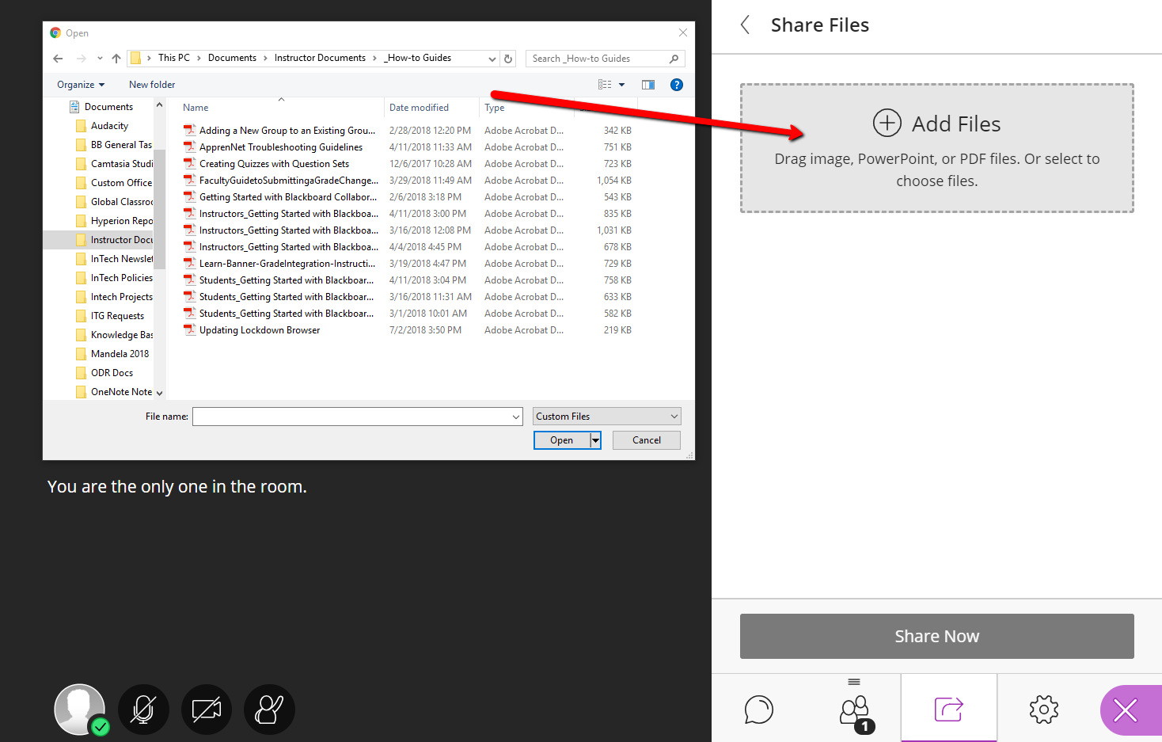Sort files by Date modified column

click(x=419, y=108)
